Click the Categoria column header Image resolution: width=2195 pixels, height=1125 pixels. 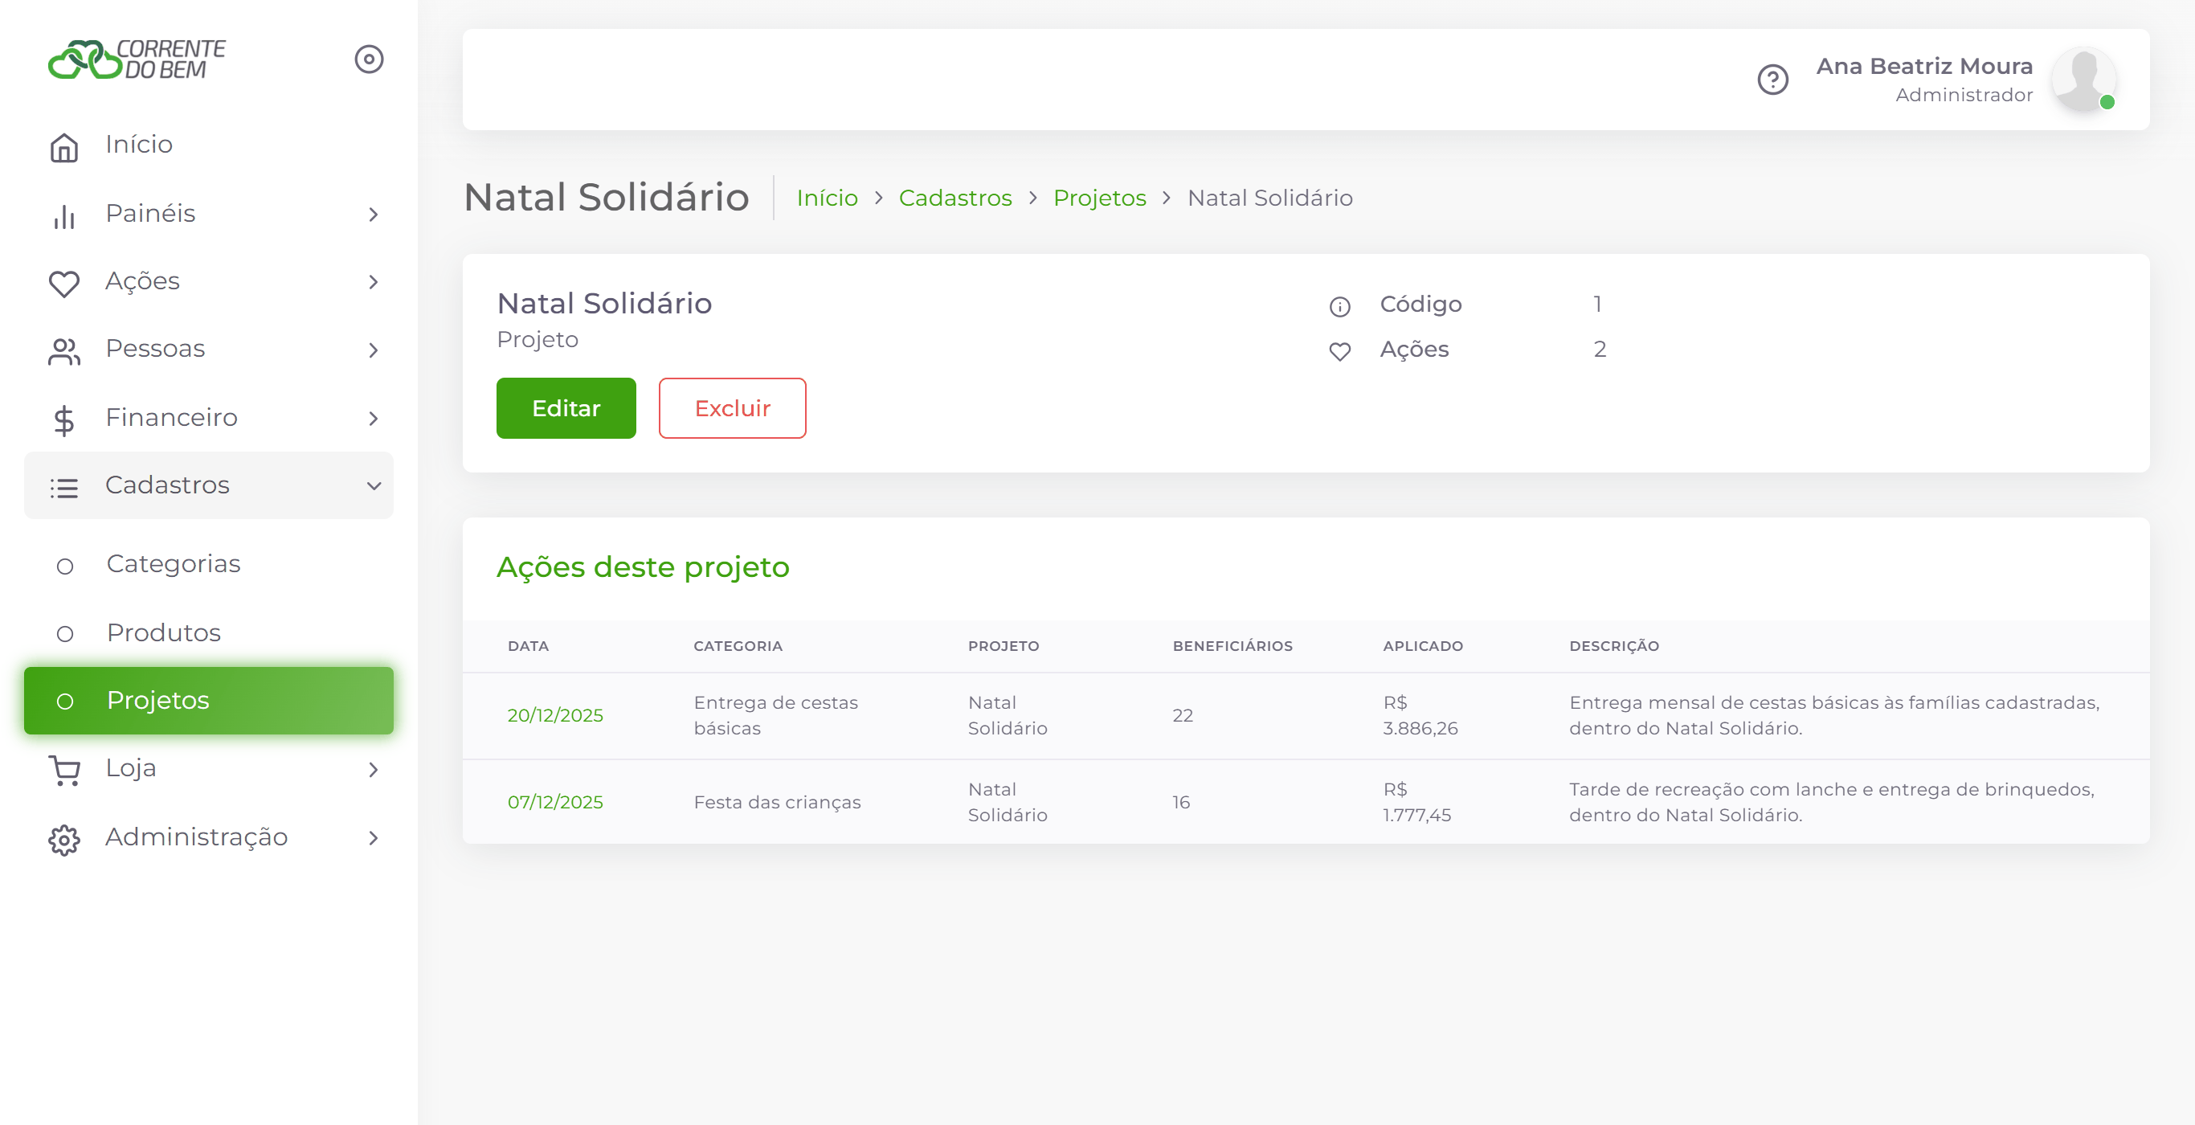[x=737, y=646]
